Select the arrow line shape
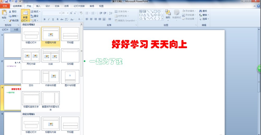This screenshot has height=135, width=261. 152,11
